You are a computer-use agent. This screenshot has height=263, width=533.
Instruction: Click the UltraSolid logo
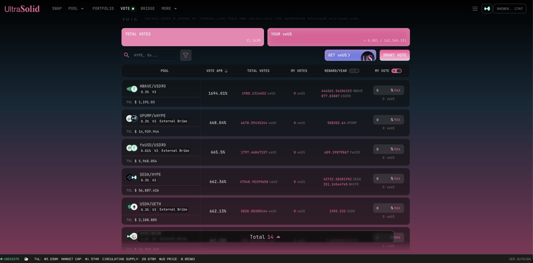click(22, 8)
